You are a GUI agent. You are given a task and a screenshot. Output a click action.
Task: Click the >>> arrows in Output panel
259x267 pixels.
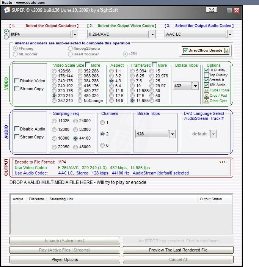tap(222, 162)
